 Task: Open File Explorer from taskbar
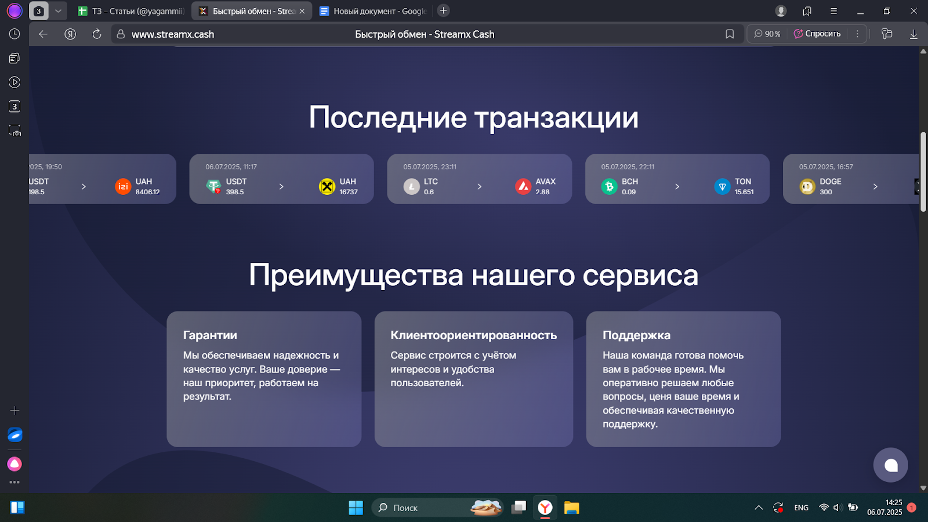pyautogui.click(x=572, y=507)
